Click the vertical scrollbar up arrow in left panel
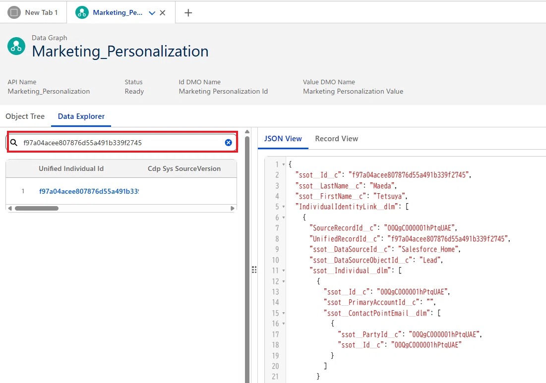 click(247, 132)
